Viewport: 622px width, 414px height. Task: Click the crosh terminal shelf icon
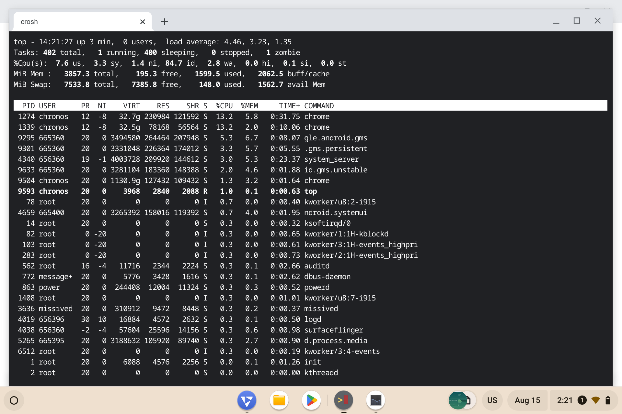[x=343, y=400]
